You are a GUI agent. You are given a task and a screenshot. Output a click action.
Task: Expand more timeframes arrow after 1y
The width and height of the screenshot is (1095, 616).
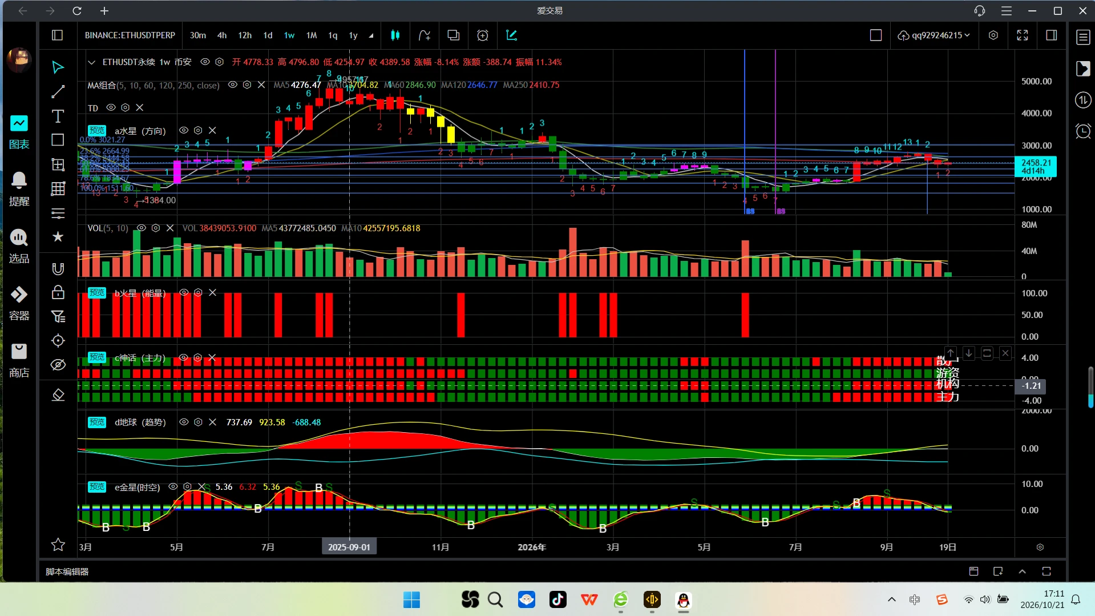(371, 35)
